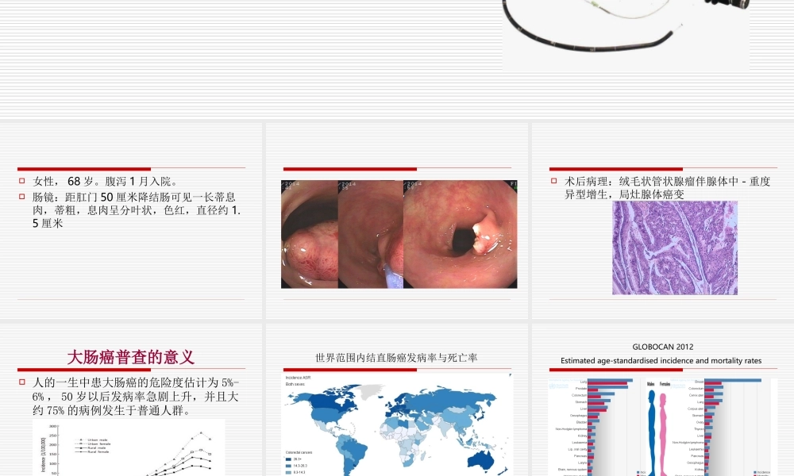Click the 世界范围内结直肠癌发病率与死亡率 caption
The height and width of the screenshot is (476, 794).
(397, 355)
